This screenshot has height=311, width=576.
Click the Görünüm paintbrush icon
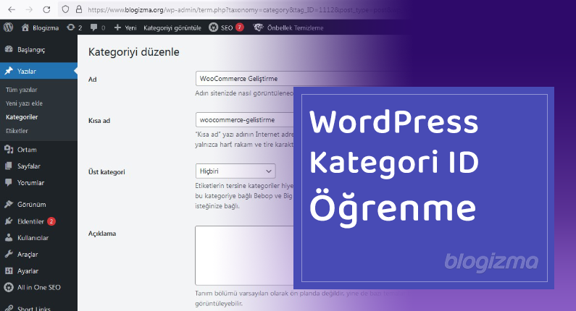[9, 204]
